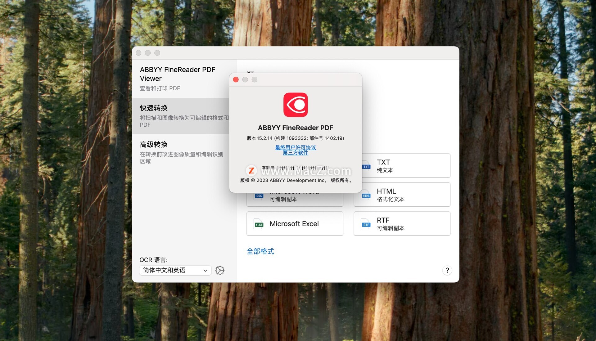Click the 查看和打印 PDF subtitle
Viewport: 596px width, 341px height.
160,88
